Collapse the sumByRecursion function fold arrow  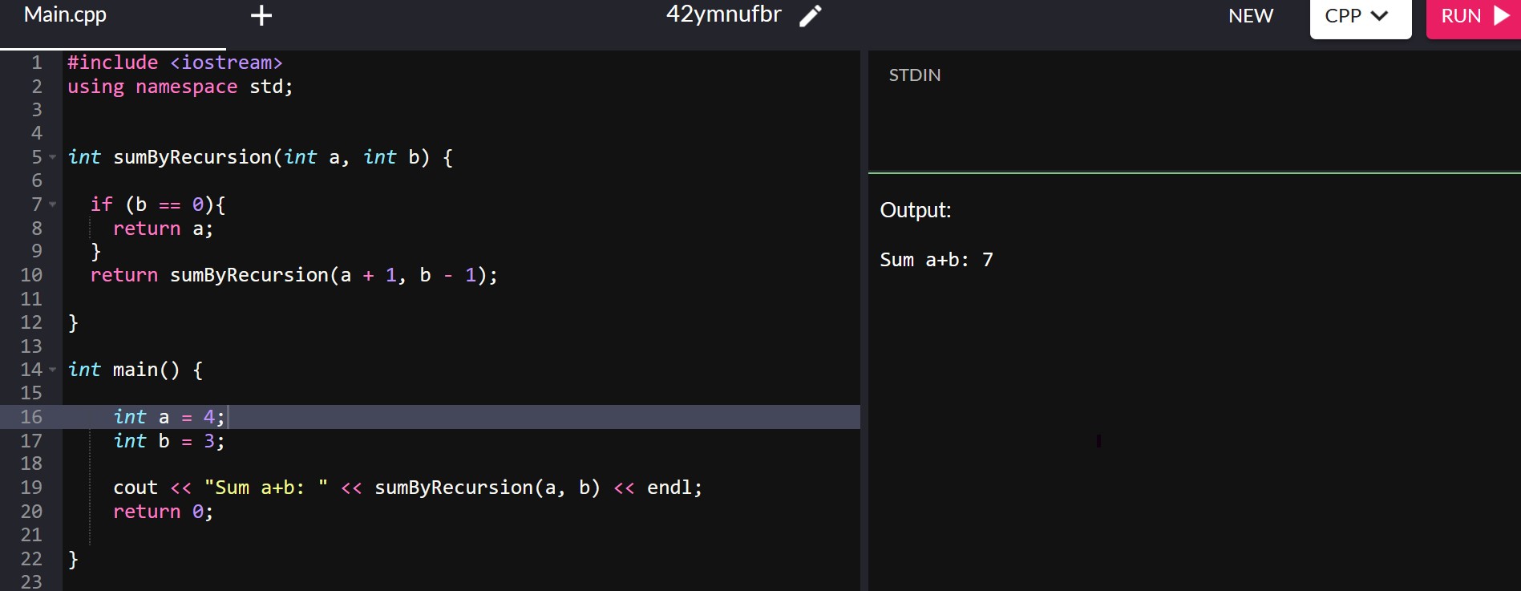click(x=53, y=157)
